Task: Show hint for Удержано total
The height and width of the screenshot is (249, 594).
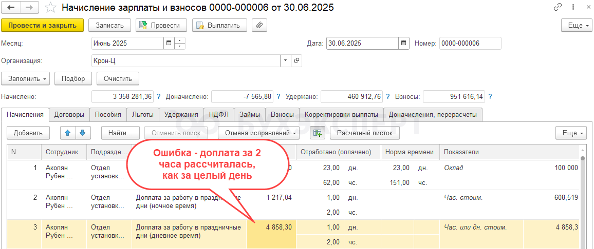Action: tap(388, 96)
